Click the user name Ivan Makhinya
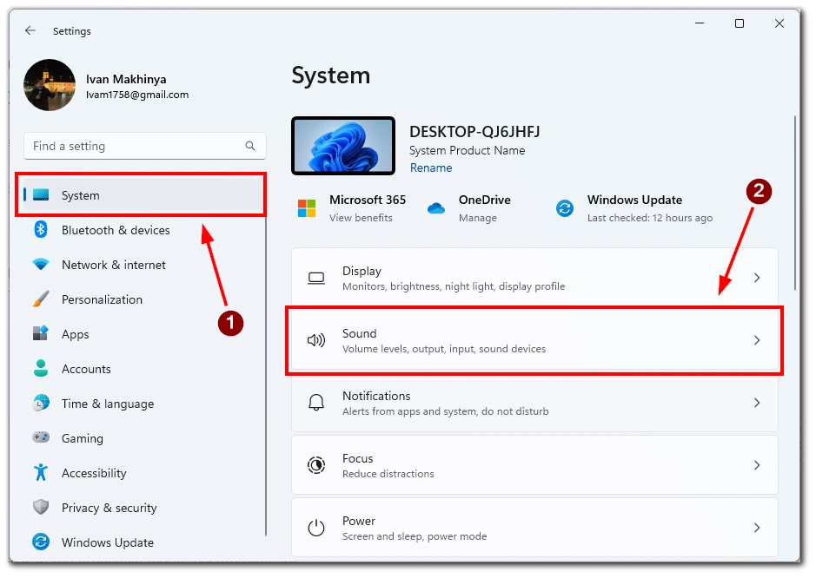816x578 pixels. 126,79
